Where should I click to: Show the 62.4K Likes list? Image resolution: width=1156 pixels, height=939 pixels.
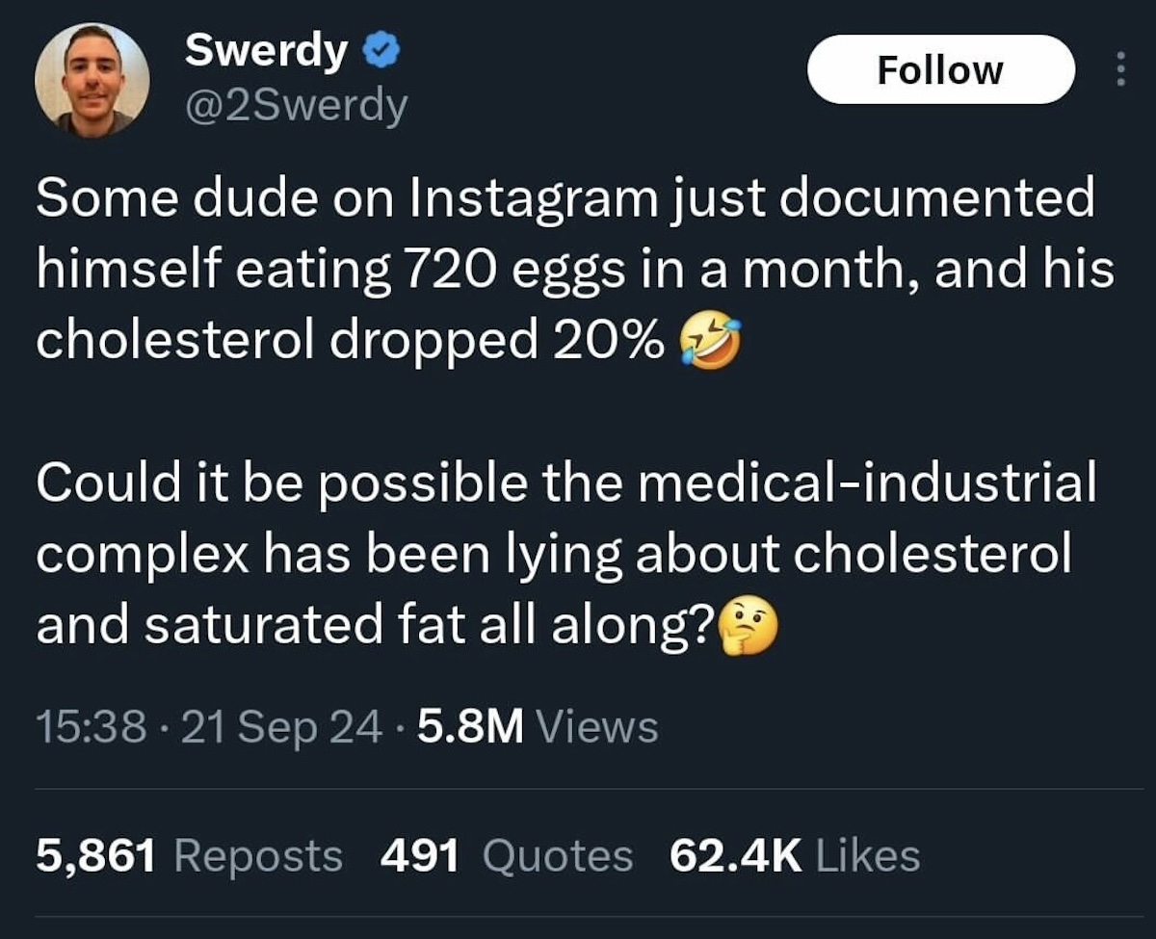tap(794, 855)
